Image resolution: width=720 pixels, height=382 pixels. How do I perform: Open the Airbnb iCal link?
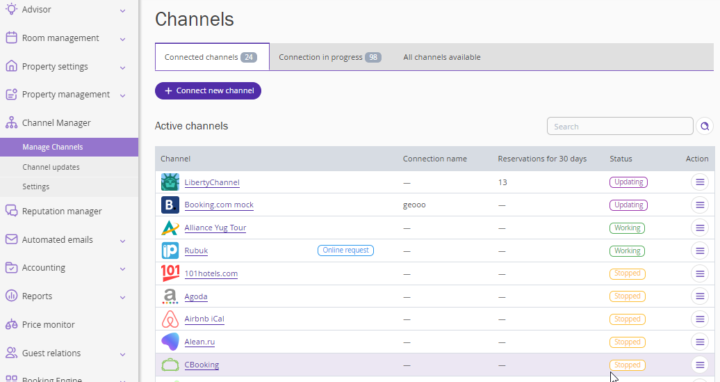(x=204, y=319)
